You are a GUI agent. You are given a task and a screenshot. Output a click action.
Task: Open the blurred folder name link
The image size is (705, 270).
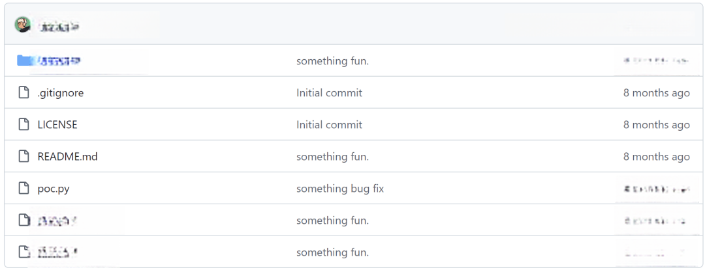pyautogui.click(x=59, y=61)
